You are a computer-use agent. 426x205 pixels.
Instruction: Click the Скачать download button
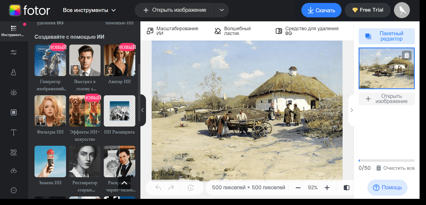(321, 10)
